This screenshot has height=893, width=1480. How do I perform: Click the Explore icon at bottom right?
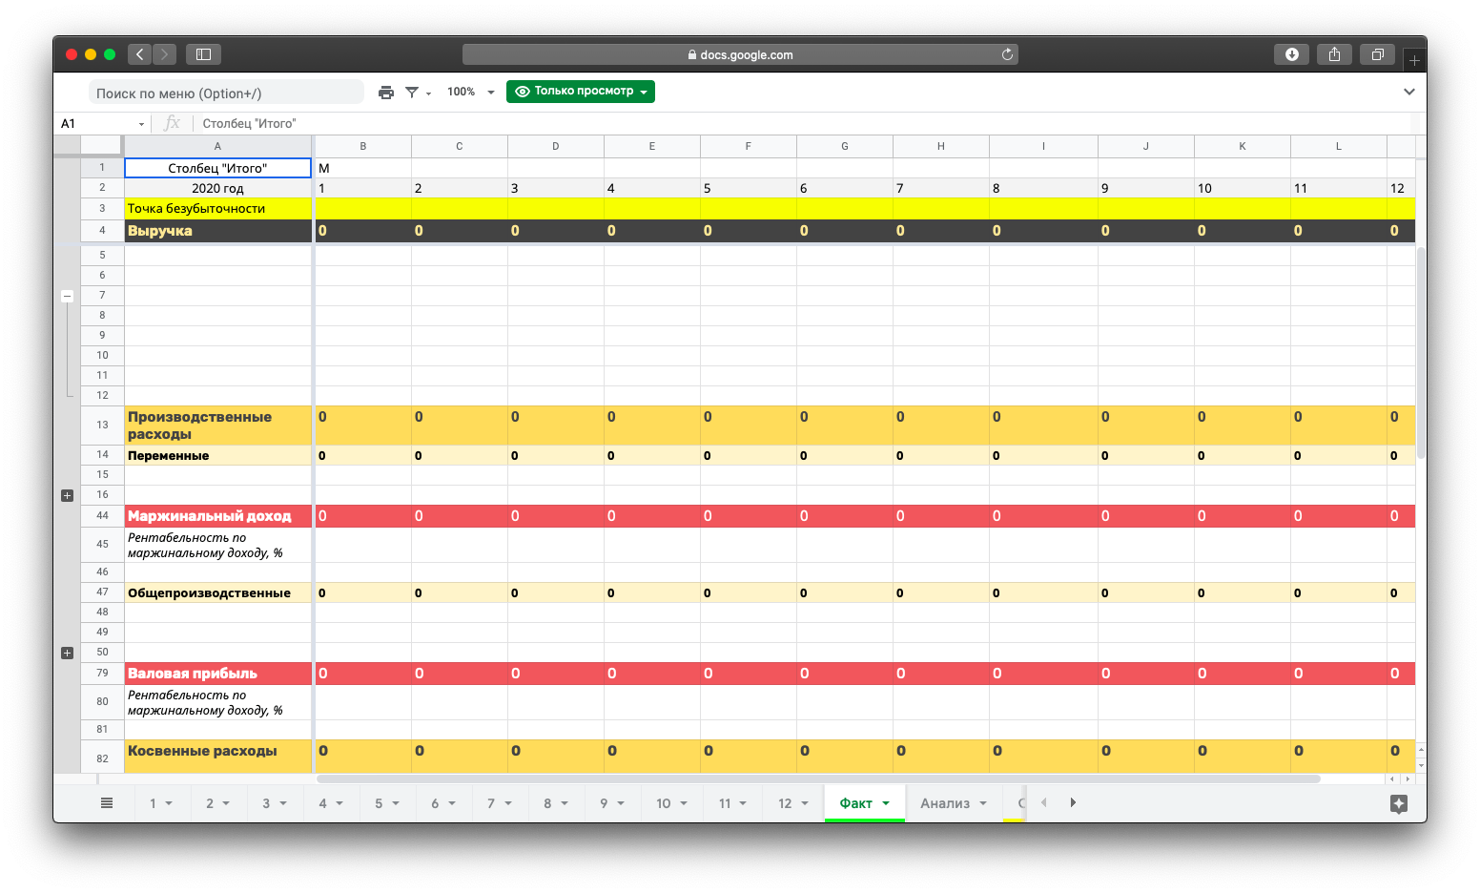click(x=1398, y=803)
